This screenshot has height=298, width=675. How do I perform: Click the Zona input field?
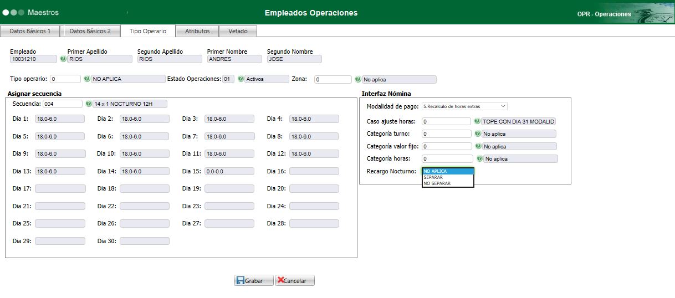coord(333,79)
